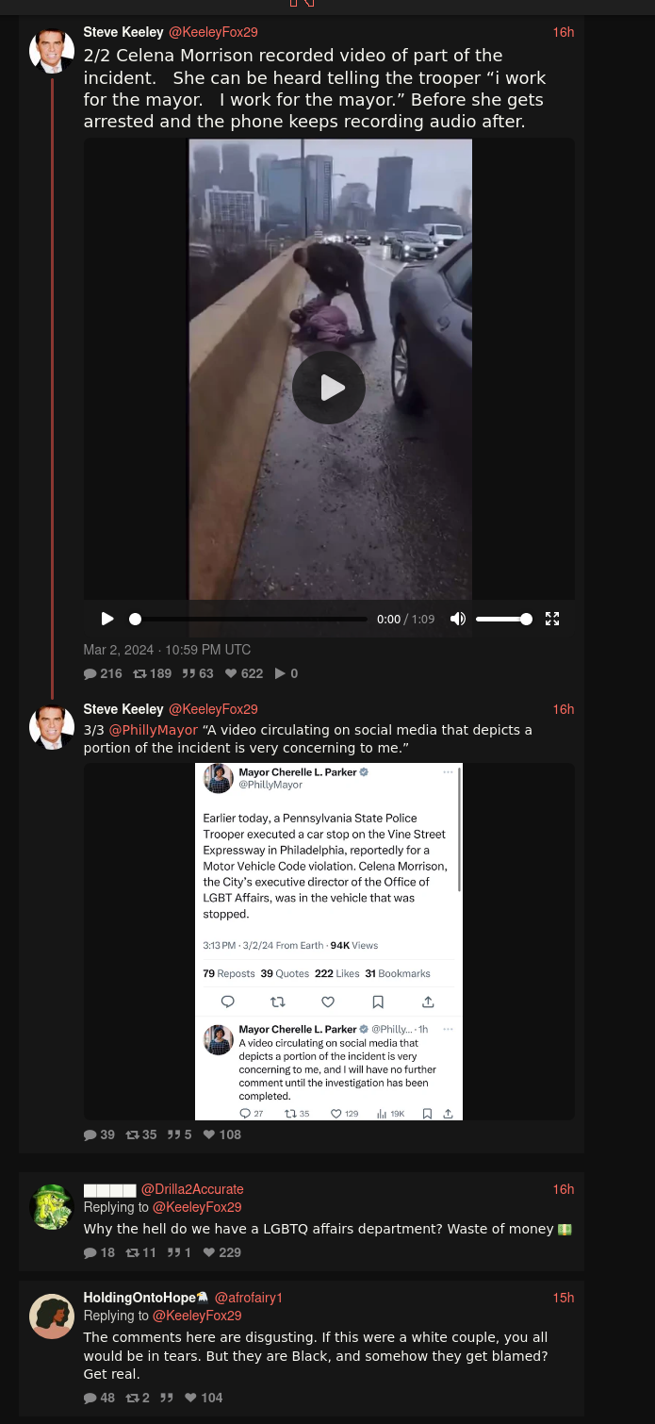Screen dimensions: 655x1424
Task: Open the Mayor Cherelle Parker tweet screenshot image
Action: [x=329, y=941]
